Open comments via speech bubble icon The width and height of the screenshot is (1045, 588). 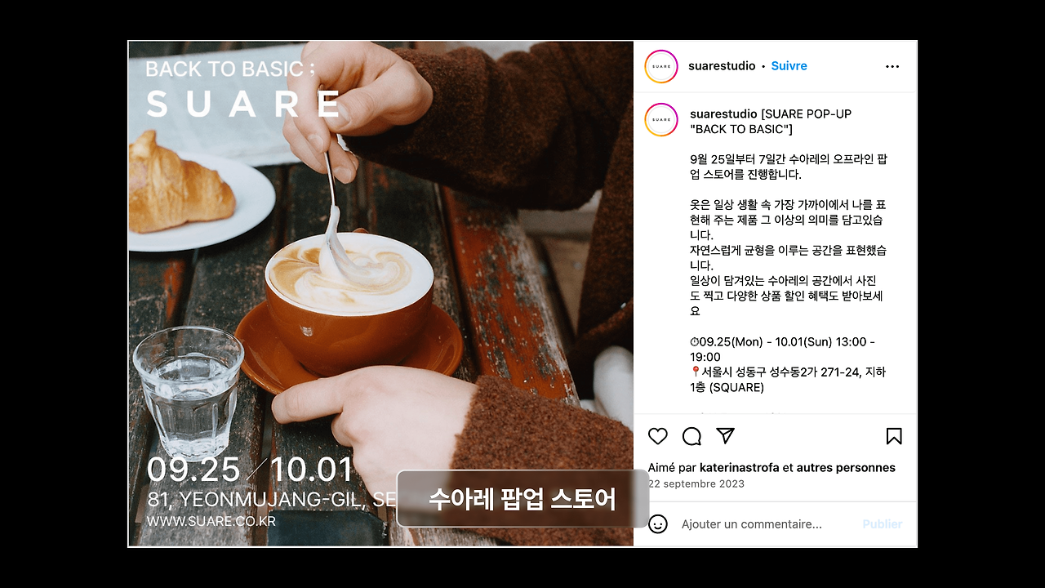click(691, 436)
